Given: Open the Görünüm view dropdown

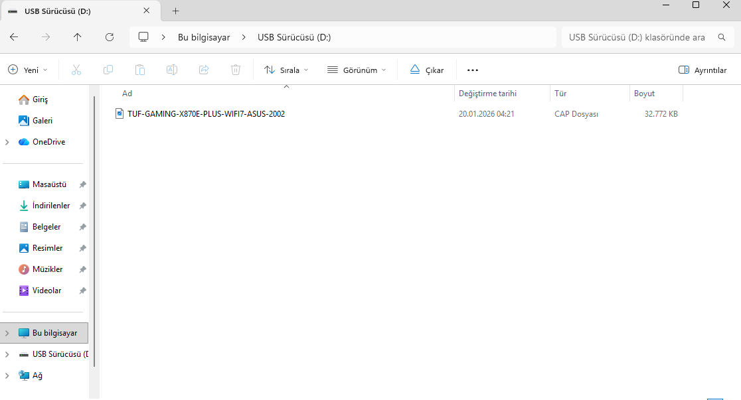Looking at the screenshot, I should pyautogui.click(x=357, y=70).
